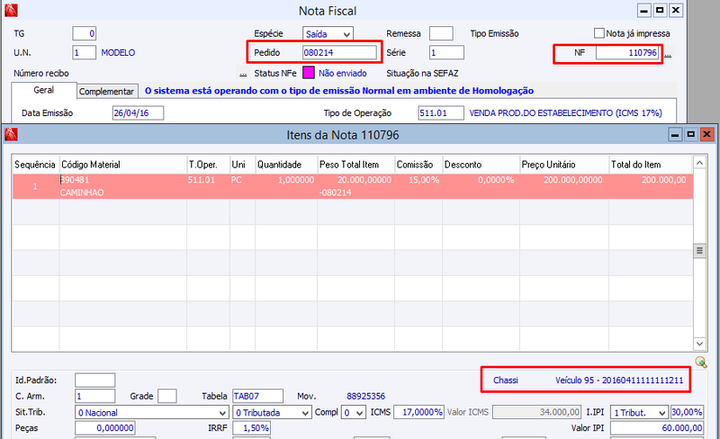The width and height of the screenshot is (720, 439).
Task: Click the Itens da Nota window app icon
Action: (11, 135)
